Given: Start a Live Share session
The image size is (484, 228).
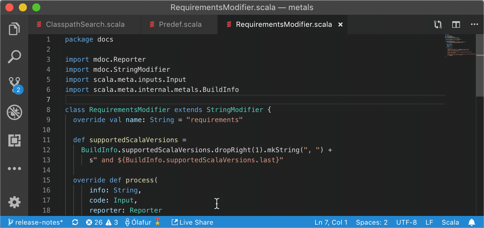Looking at the screenshot, I should pos(192,222).
